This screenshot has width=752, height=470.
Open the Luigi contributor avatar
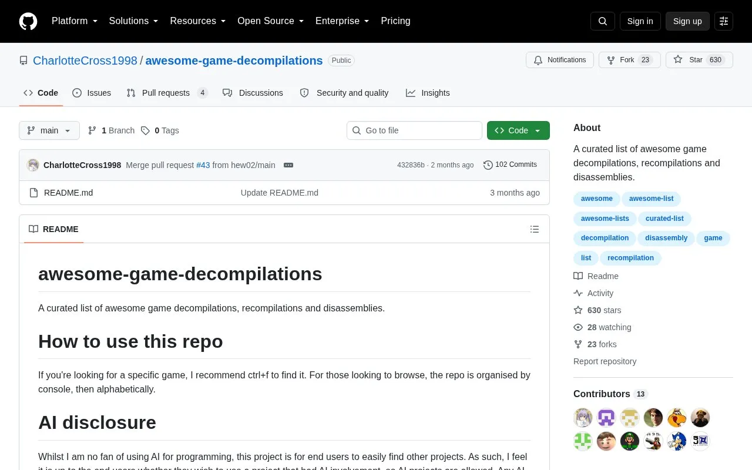click(630, 441)
